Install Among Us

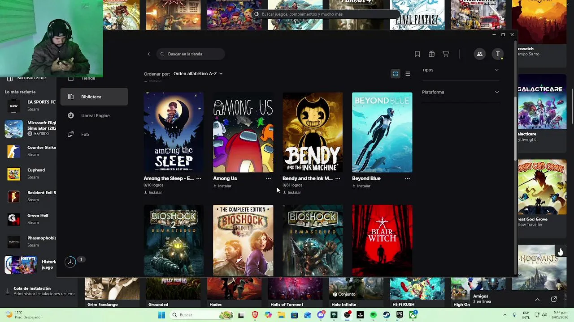[x=222, y=186]
